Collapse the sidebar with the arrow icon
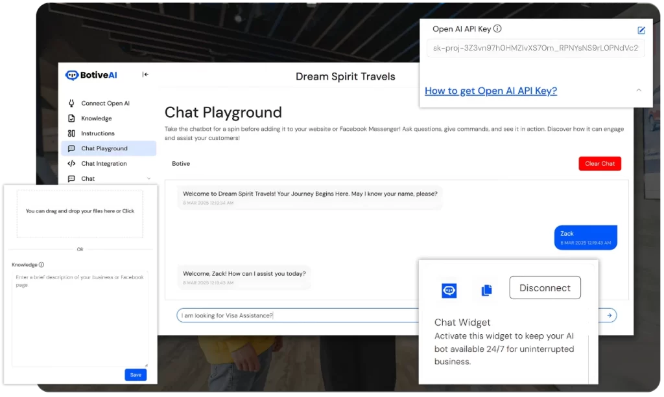664x397 pixels. pos(145,75)
